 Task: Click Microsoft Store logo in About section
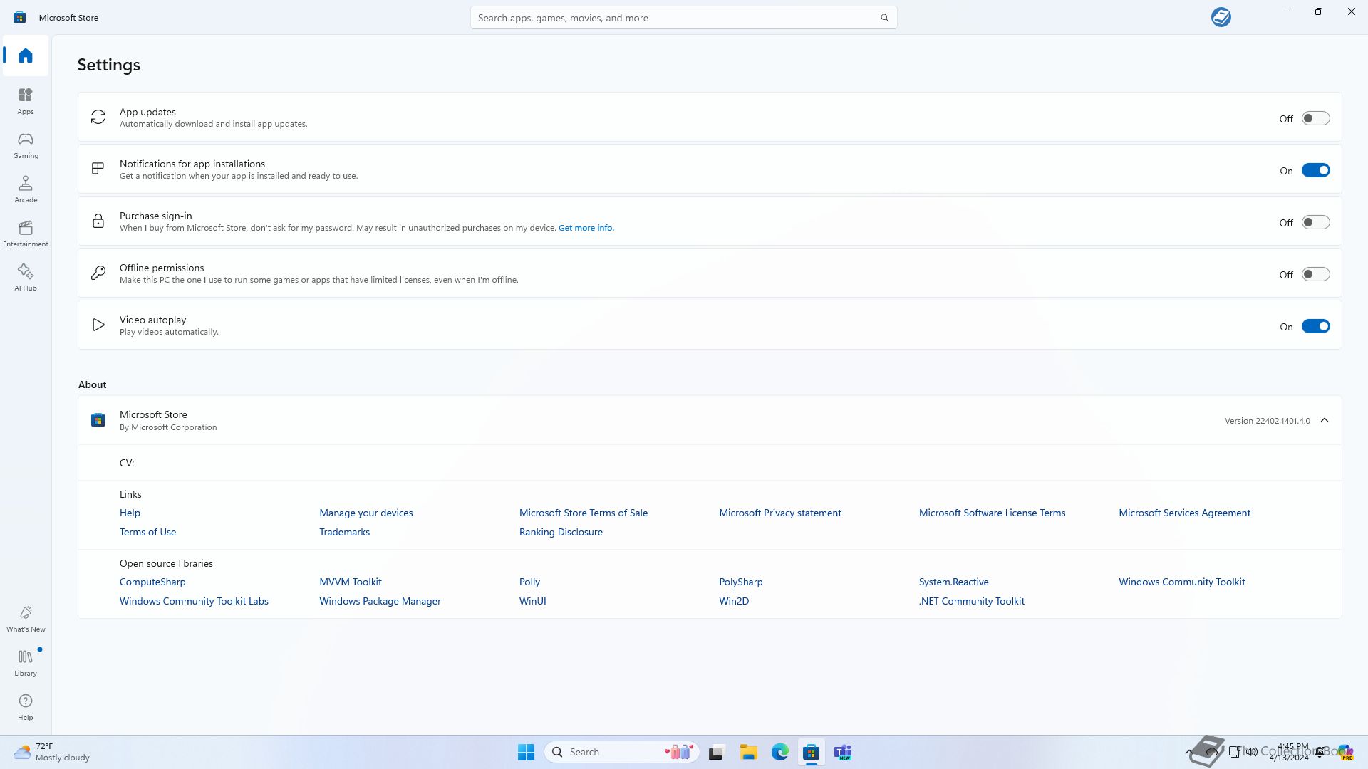click(x=98, y=420)
